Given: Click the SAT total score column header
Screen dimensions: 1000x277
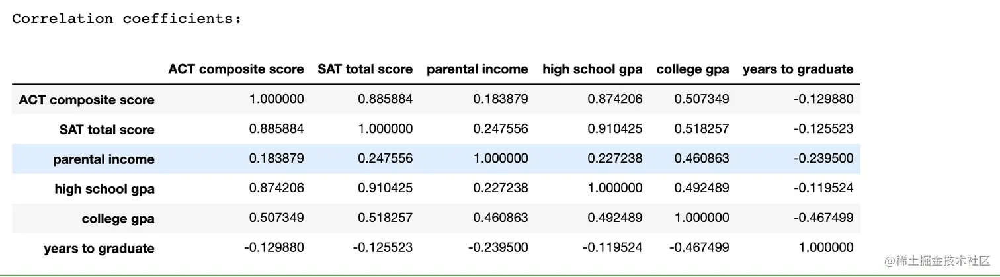Looking at the screenshot, I should [x=365, y=69].
